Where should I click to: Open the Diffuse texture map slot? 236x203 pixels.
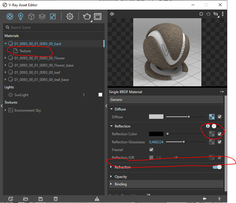212,117
